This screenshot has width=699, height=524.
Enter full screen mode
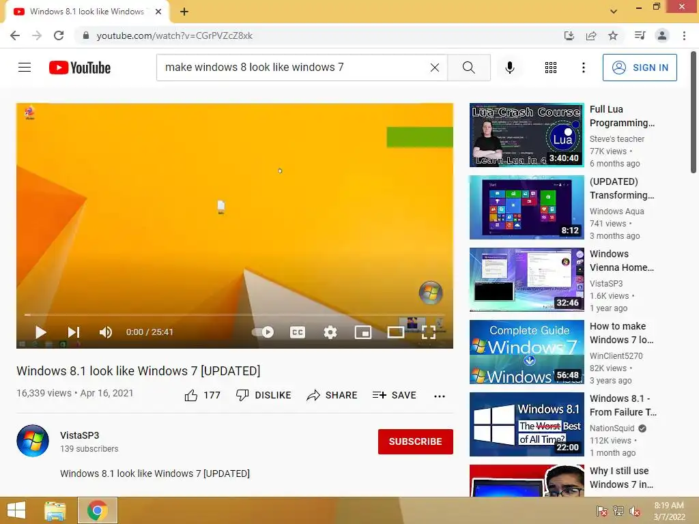(x=429, y=332)
